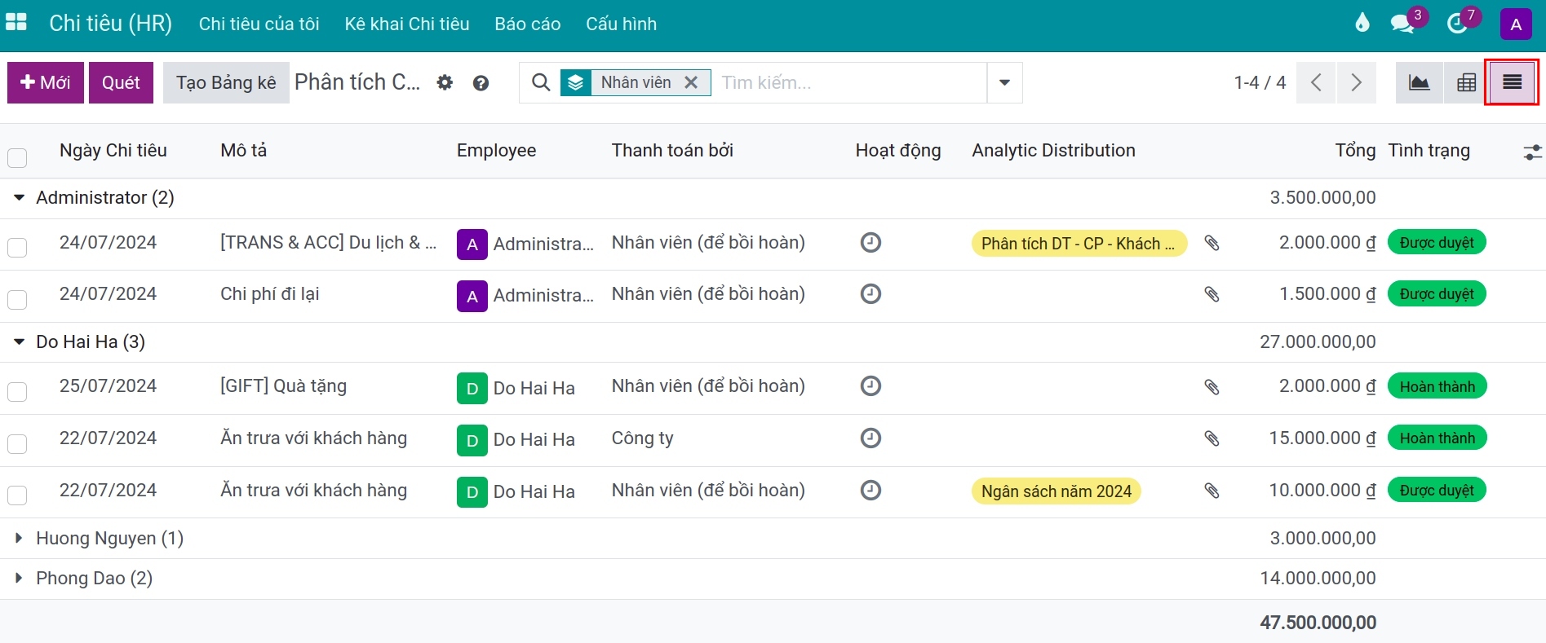This screenshot has height=643, width=1546.
Task: Check the select-all header checkbox
Action: 17,157
